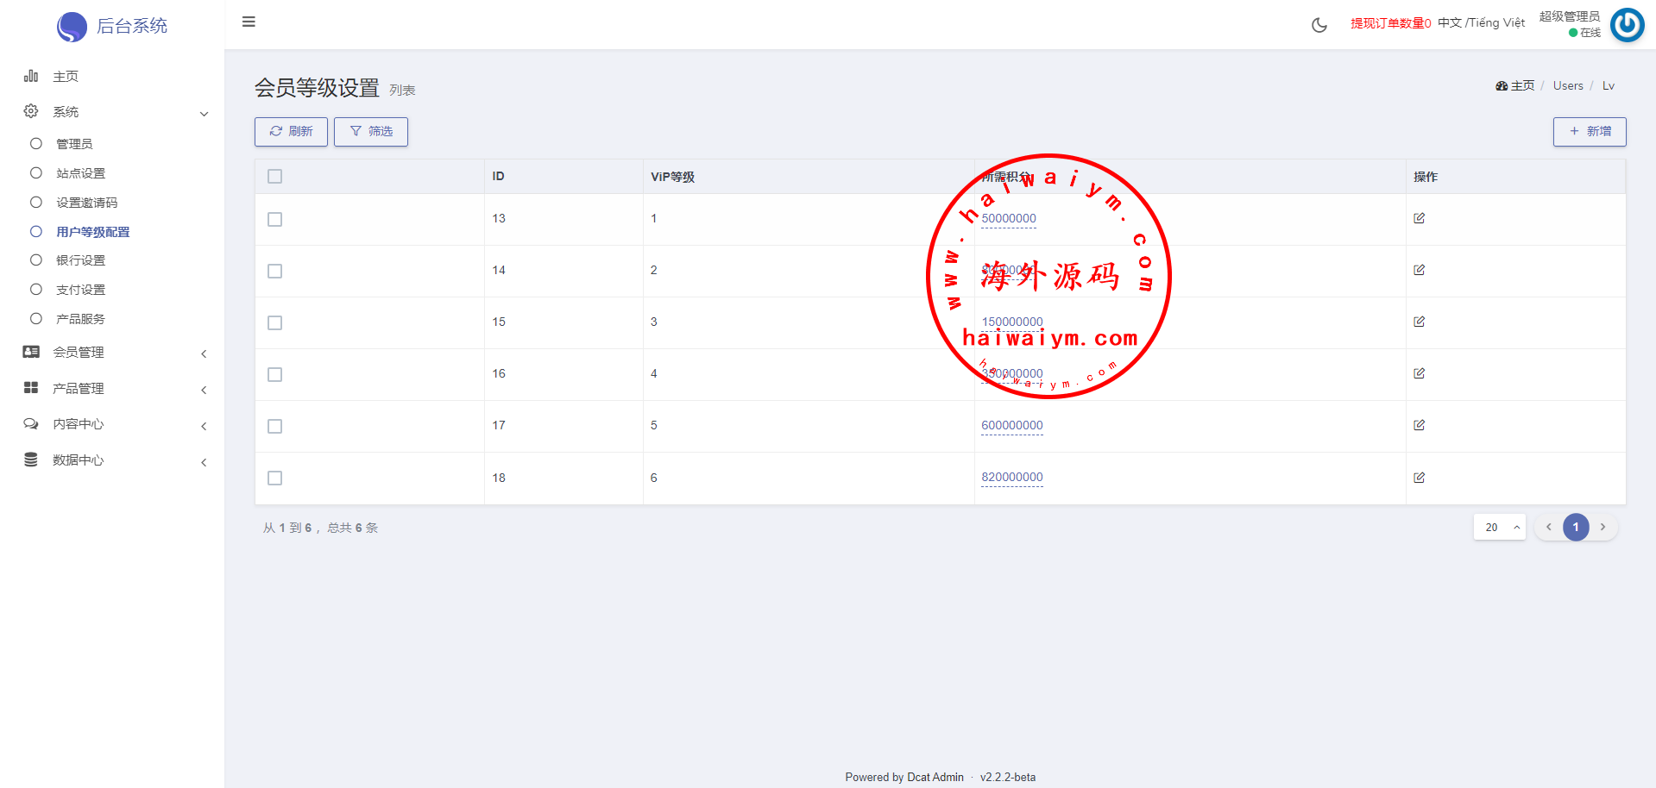Viewport: 1656px width, 788px height.
Task: Click the 600000000 points value
Action: click(1011, 425)
